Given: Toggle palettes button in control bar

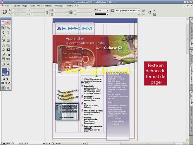Looking at the screenshot, I should coord(155,14).
